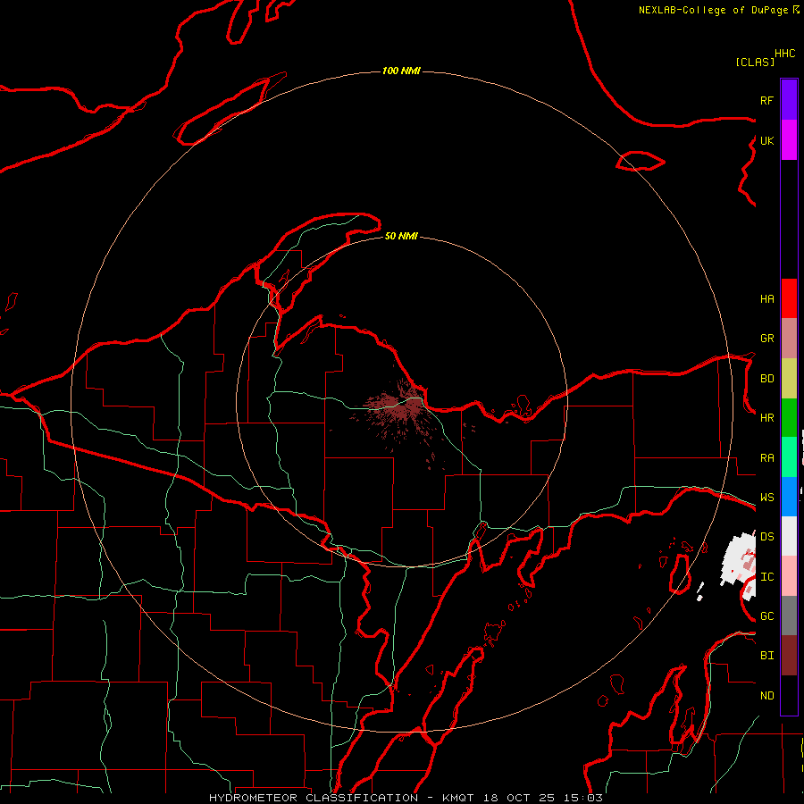Click the ND legend label
804x804 pixels.
[766, 696]
